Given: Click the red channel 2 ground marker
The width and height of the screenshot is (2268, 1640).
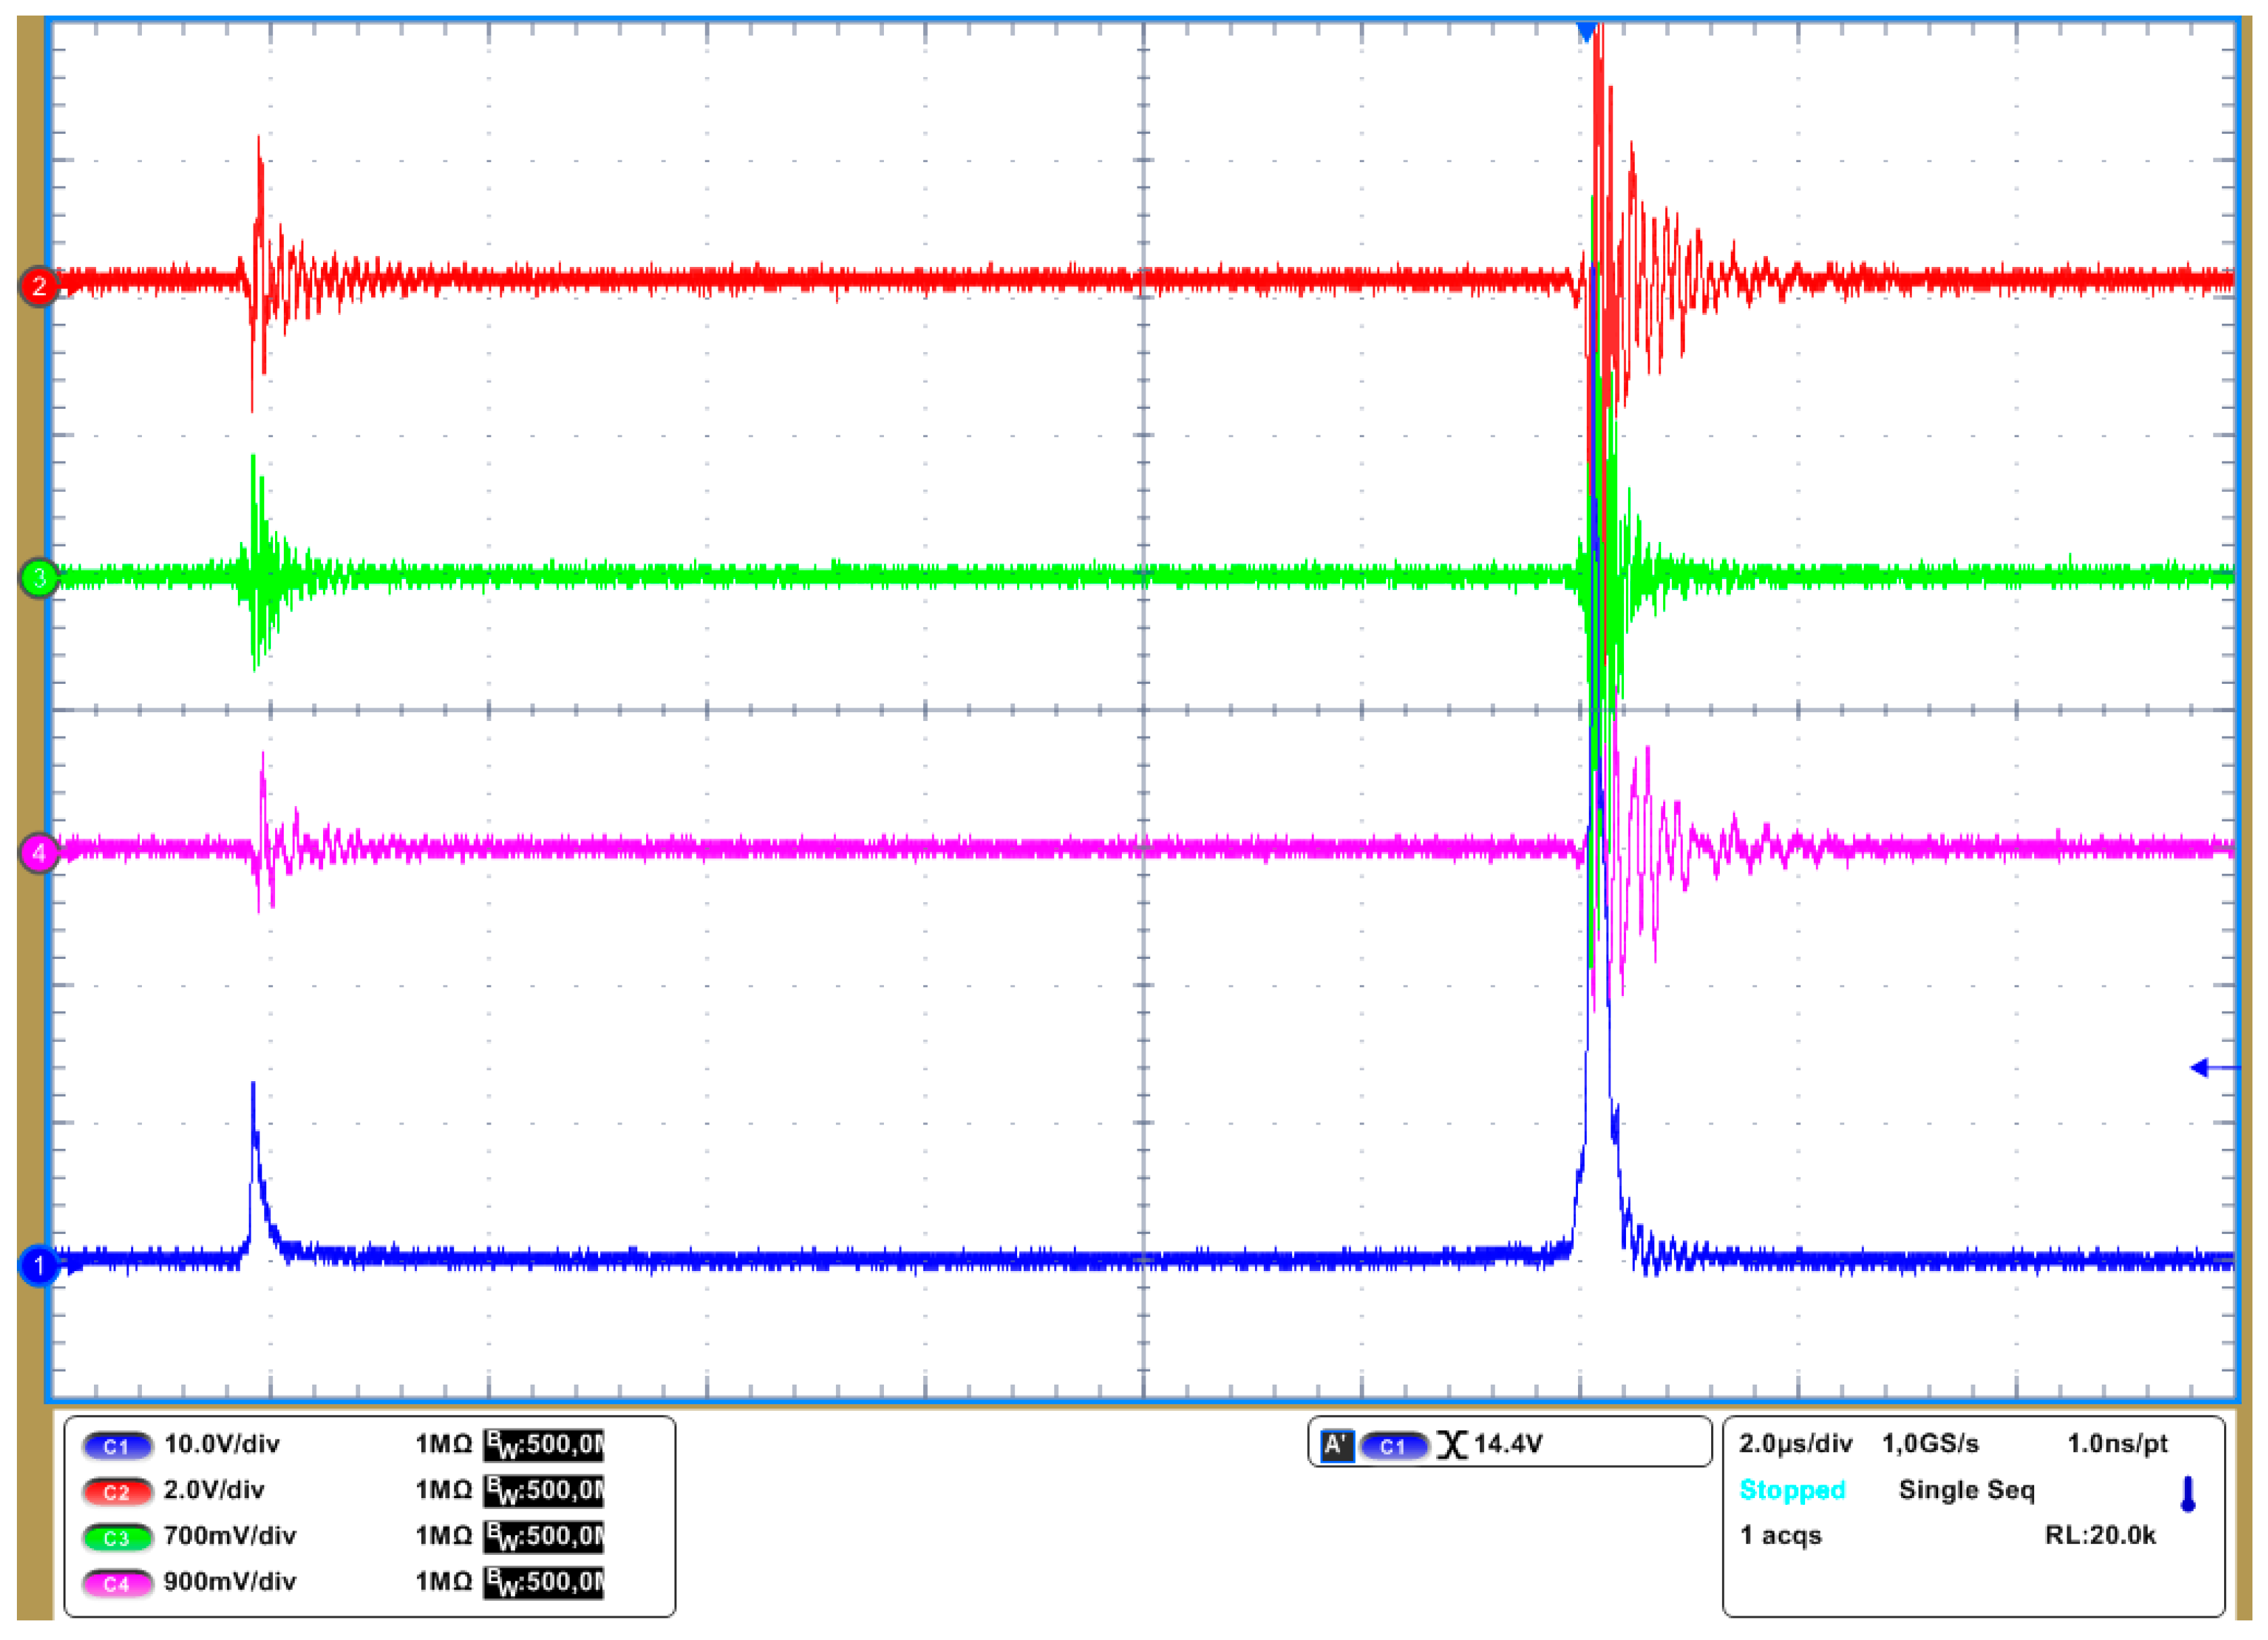Looking at the screenshot, I should (39, 287).
